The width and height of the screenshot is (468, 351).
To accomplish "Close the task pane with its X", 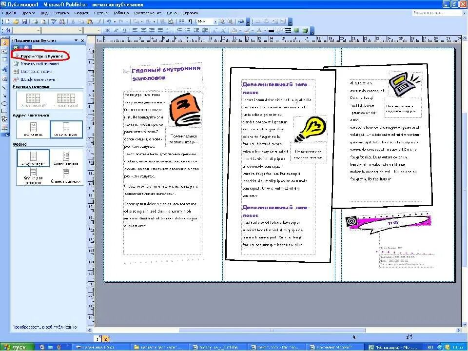I will pyautogui.click(x=82, y=40).
